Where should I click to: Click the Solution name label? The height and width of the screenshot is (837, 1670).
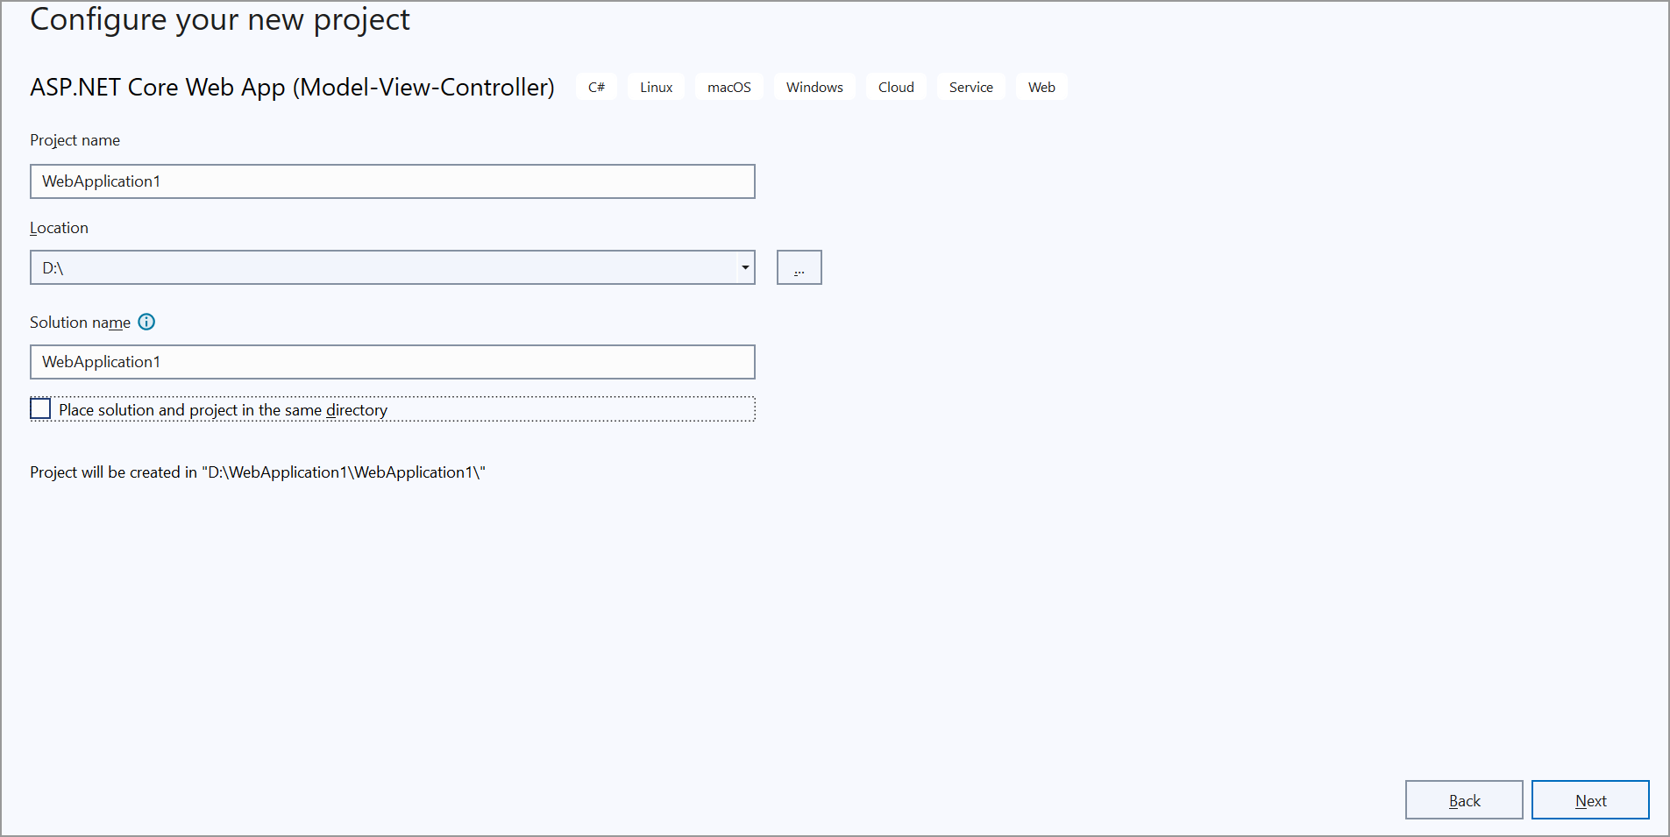[80, 323]
